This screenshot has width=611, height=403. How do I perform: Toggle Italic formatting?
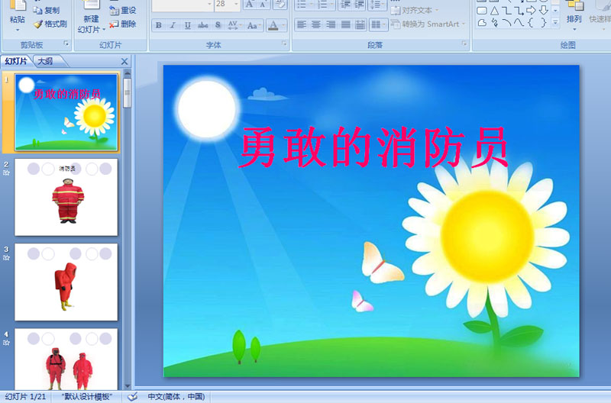pyautogui.click(x=173, y=25)
